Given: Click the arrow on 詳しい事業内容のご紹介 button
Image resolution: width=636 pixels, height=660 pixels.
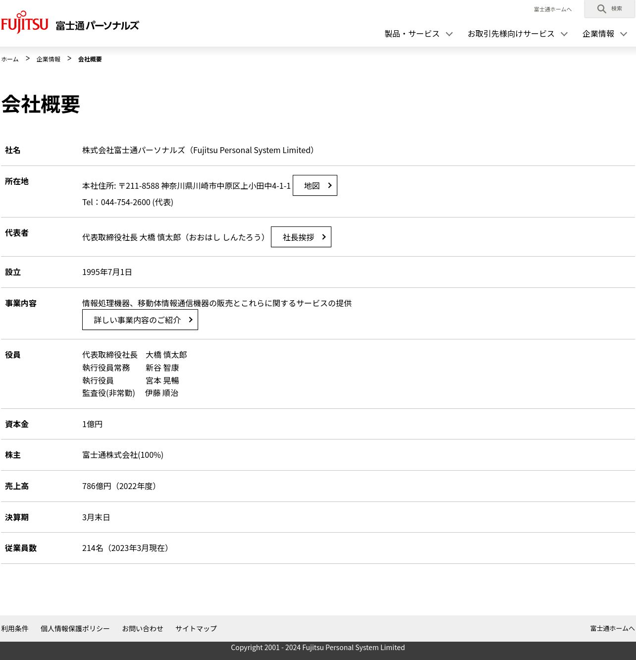Looking at the screenshot, I should (x=190, y=320).
